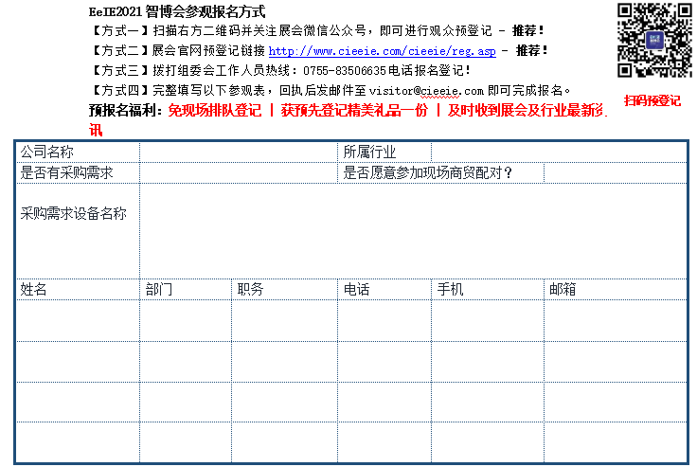This screenshot has height=467, width=697.
Task: Click the empty field beside 所属行业
Action: (559, 153)
